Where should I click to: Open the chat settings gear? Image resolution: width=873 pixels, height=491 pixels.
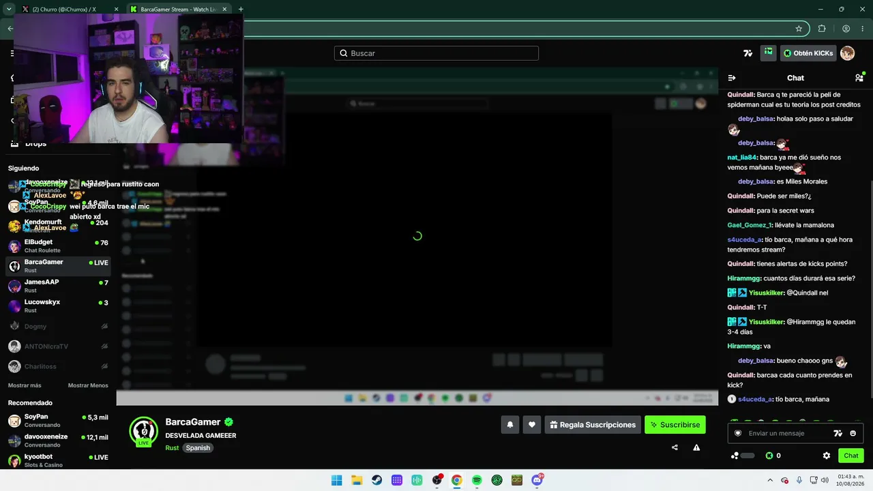click(x=827, y=456)
